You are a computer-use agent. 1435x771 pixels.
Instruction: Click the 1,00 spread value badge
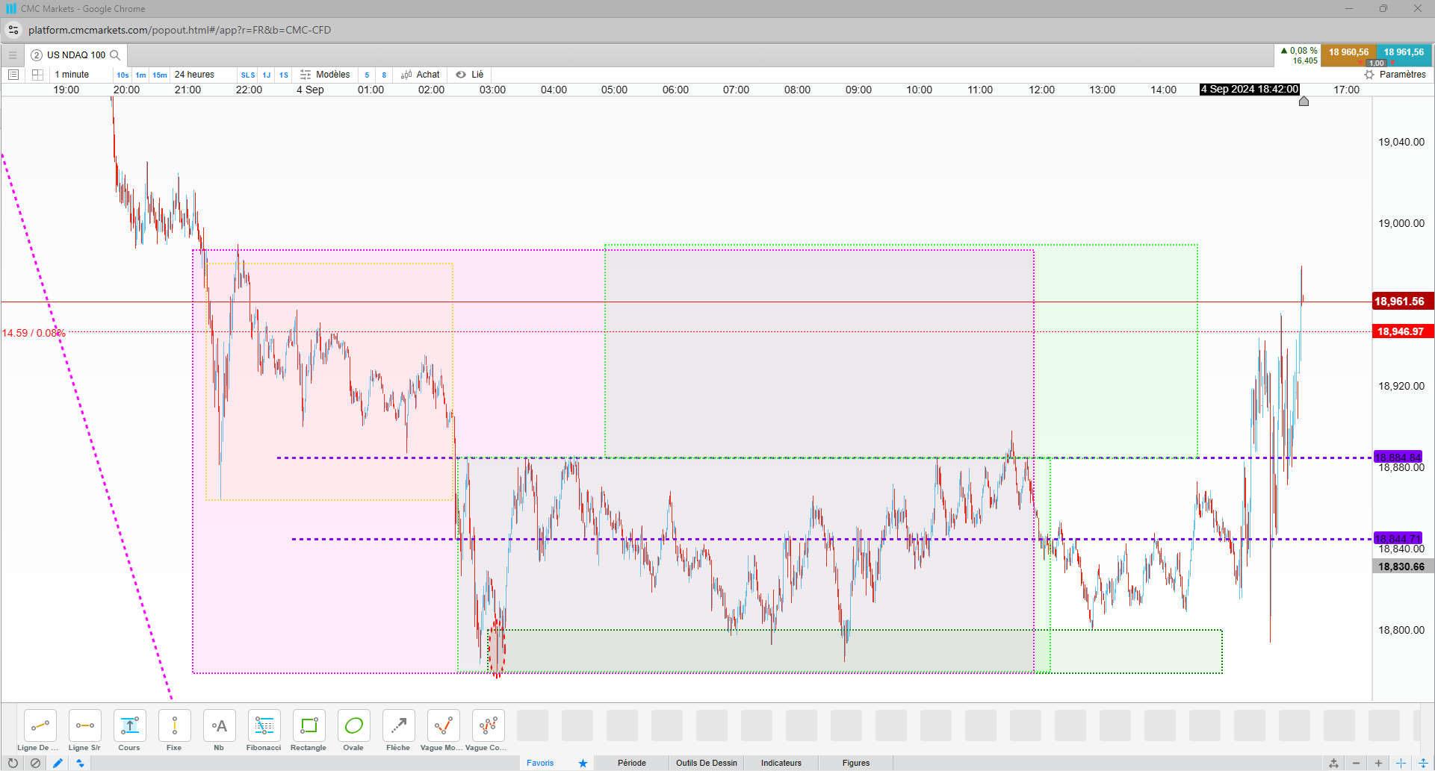(1377, 63)
